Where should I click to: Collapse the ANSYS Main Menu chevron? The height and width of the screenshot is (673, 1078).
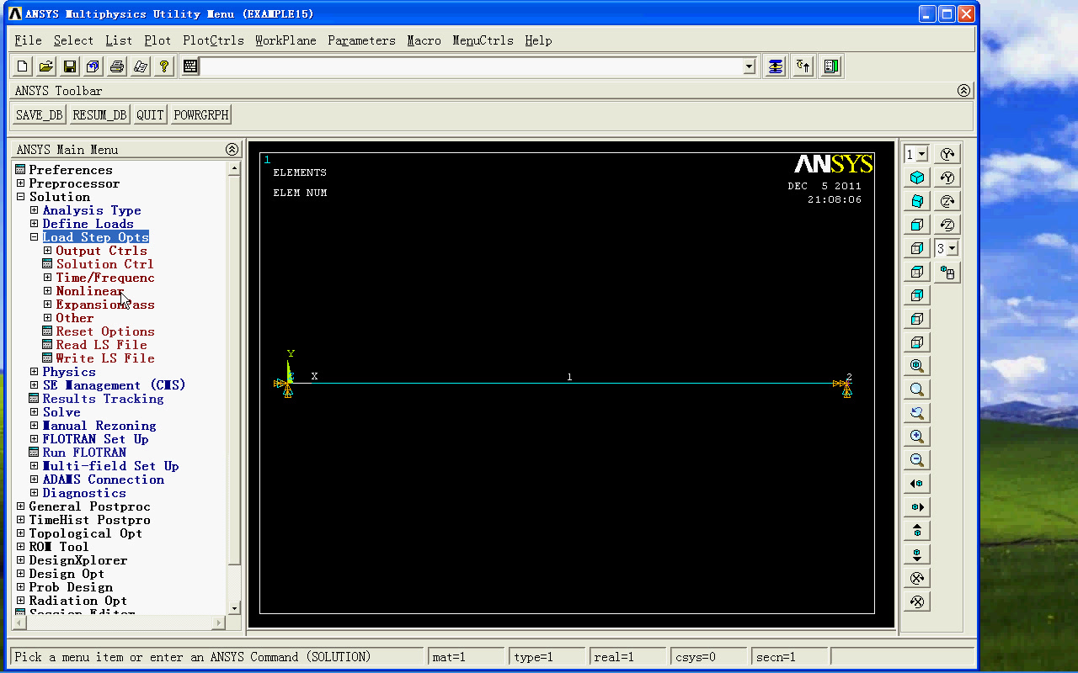(x=232, y=150)
